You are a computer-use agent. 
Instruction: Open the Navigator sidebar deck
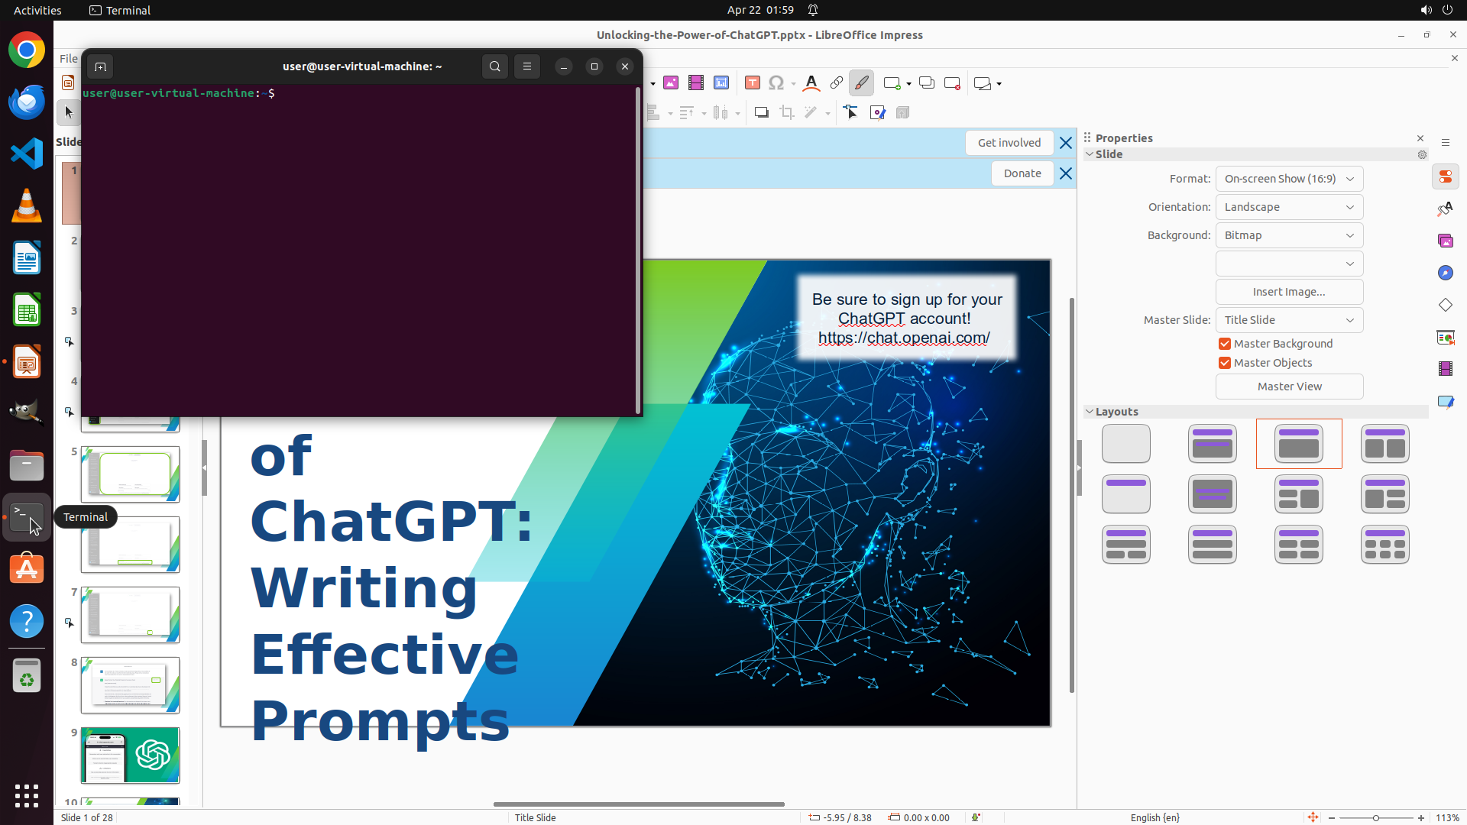pyautogui.click(x=1445, y=273)
